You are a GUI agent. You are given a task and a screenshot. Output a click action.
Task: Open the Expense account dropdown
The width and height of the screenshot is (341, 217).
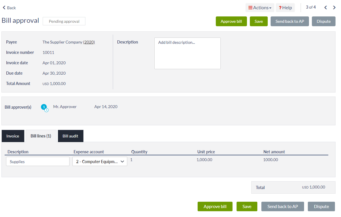click(122, 161)
